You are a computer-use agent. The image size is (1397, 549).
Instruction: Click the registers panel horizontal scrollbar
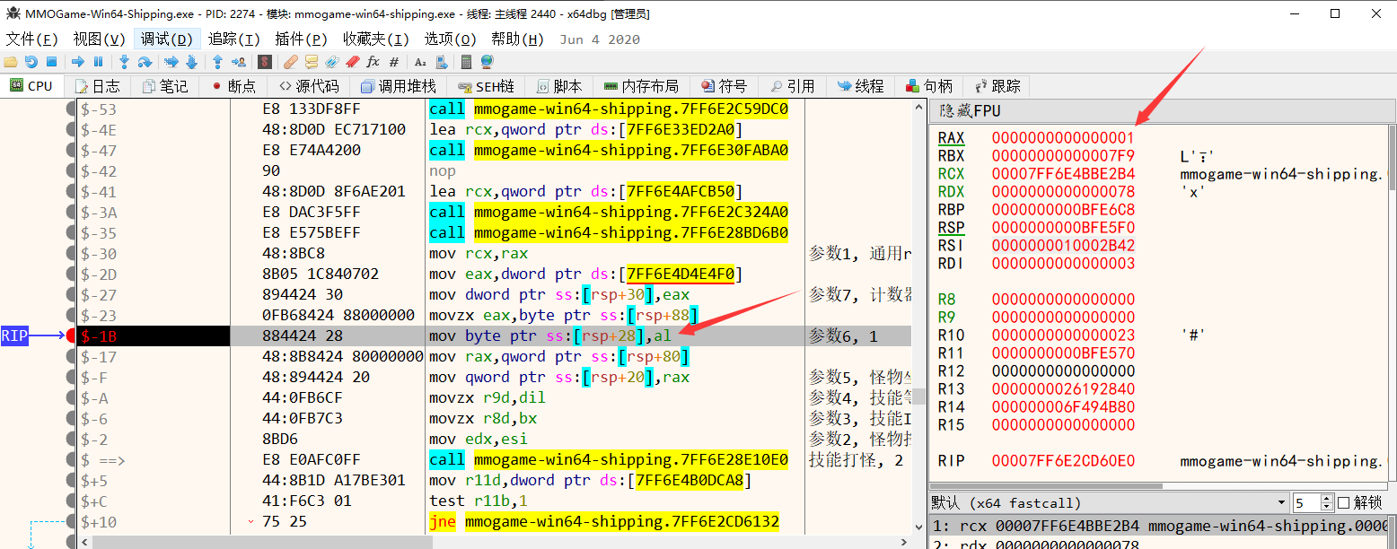pyautogui.click(x=1046, y=486)
